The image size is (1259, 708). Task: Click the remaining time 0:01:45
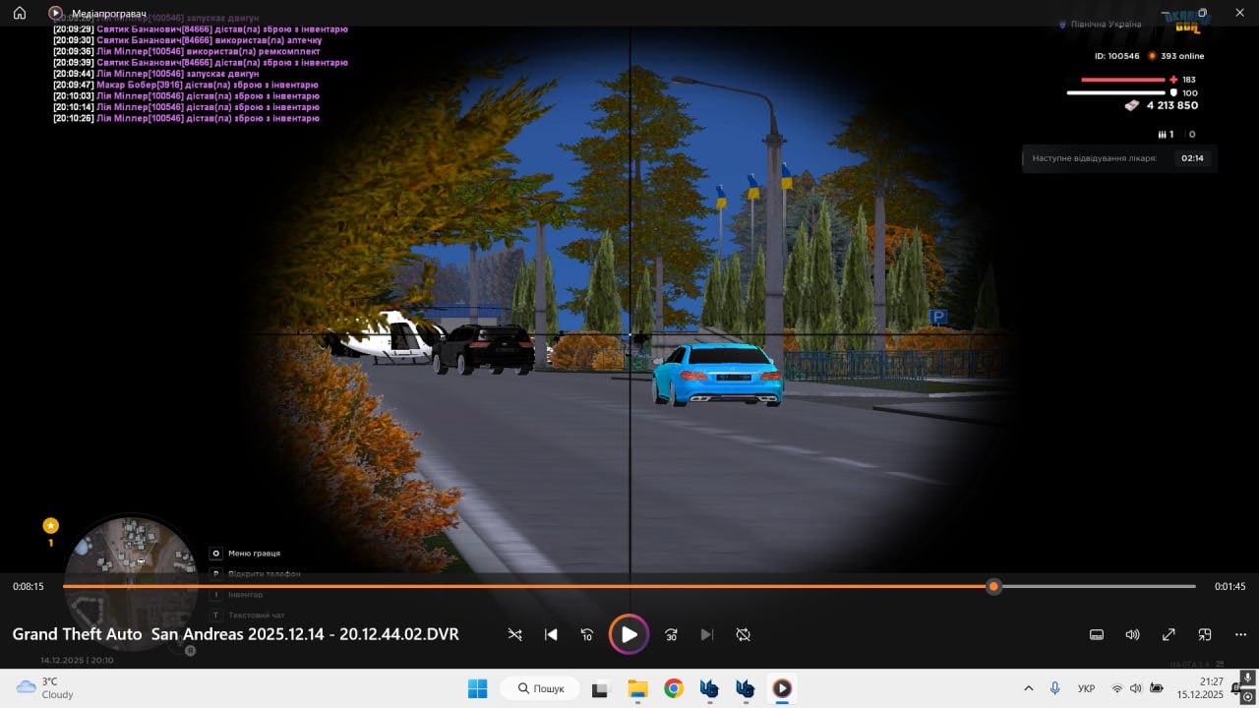click(x=1229, y=586)
